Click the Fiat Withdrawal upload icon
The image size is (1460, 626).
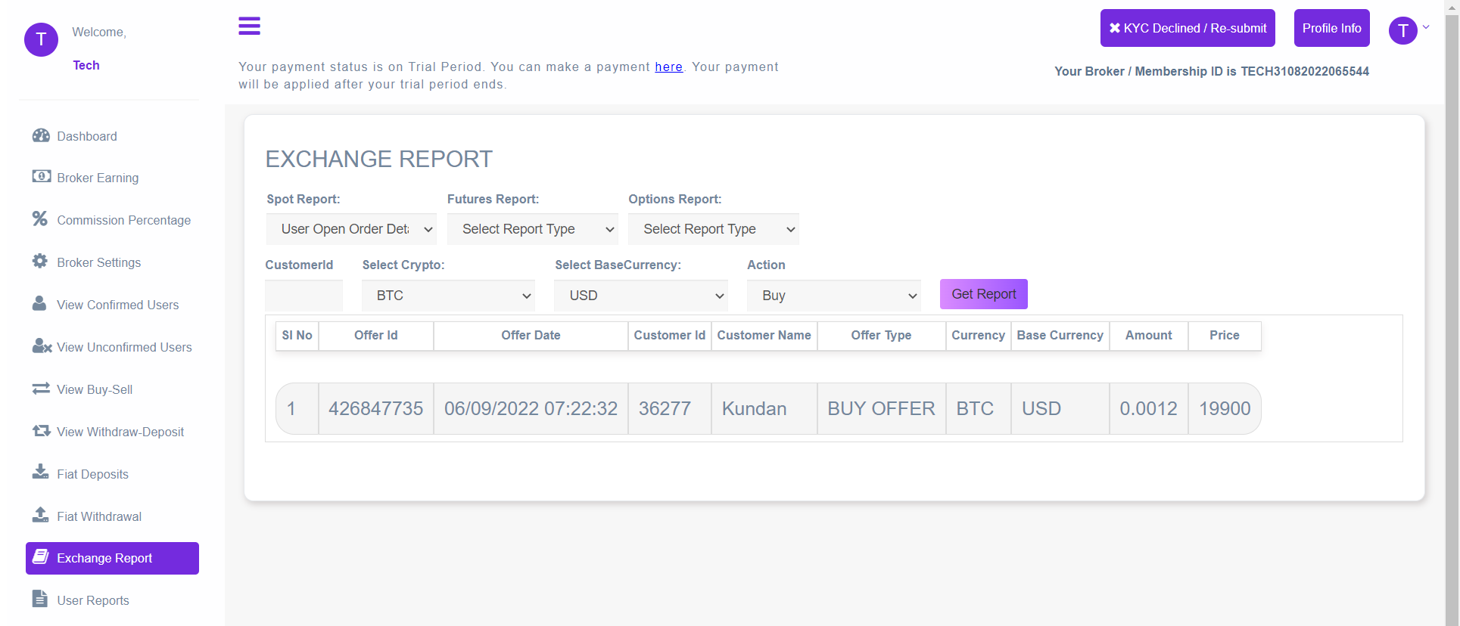tap(40, 514)
